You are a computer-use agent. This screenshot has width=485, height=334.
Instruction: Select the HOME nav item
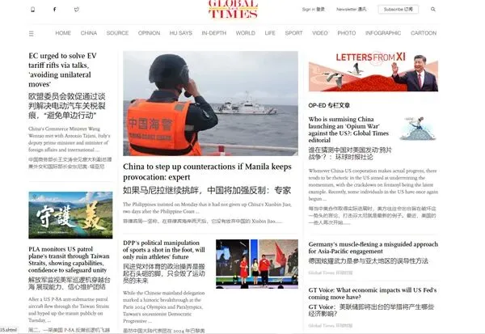point(63,33)
